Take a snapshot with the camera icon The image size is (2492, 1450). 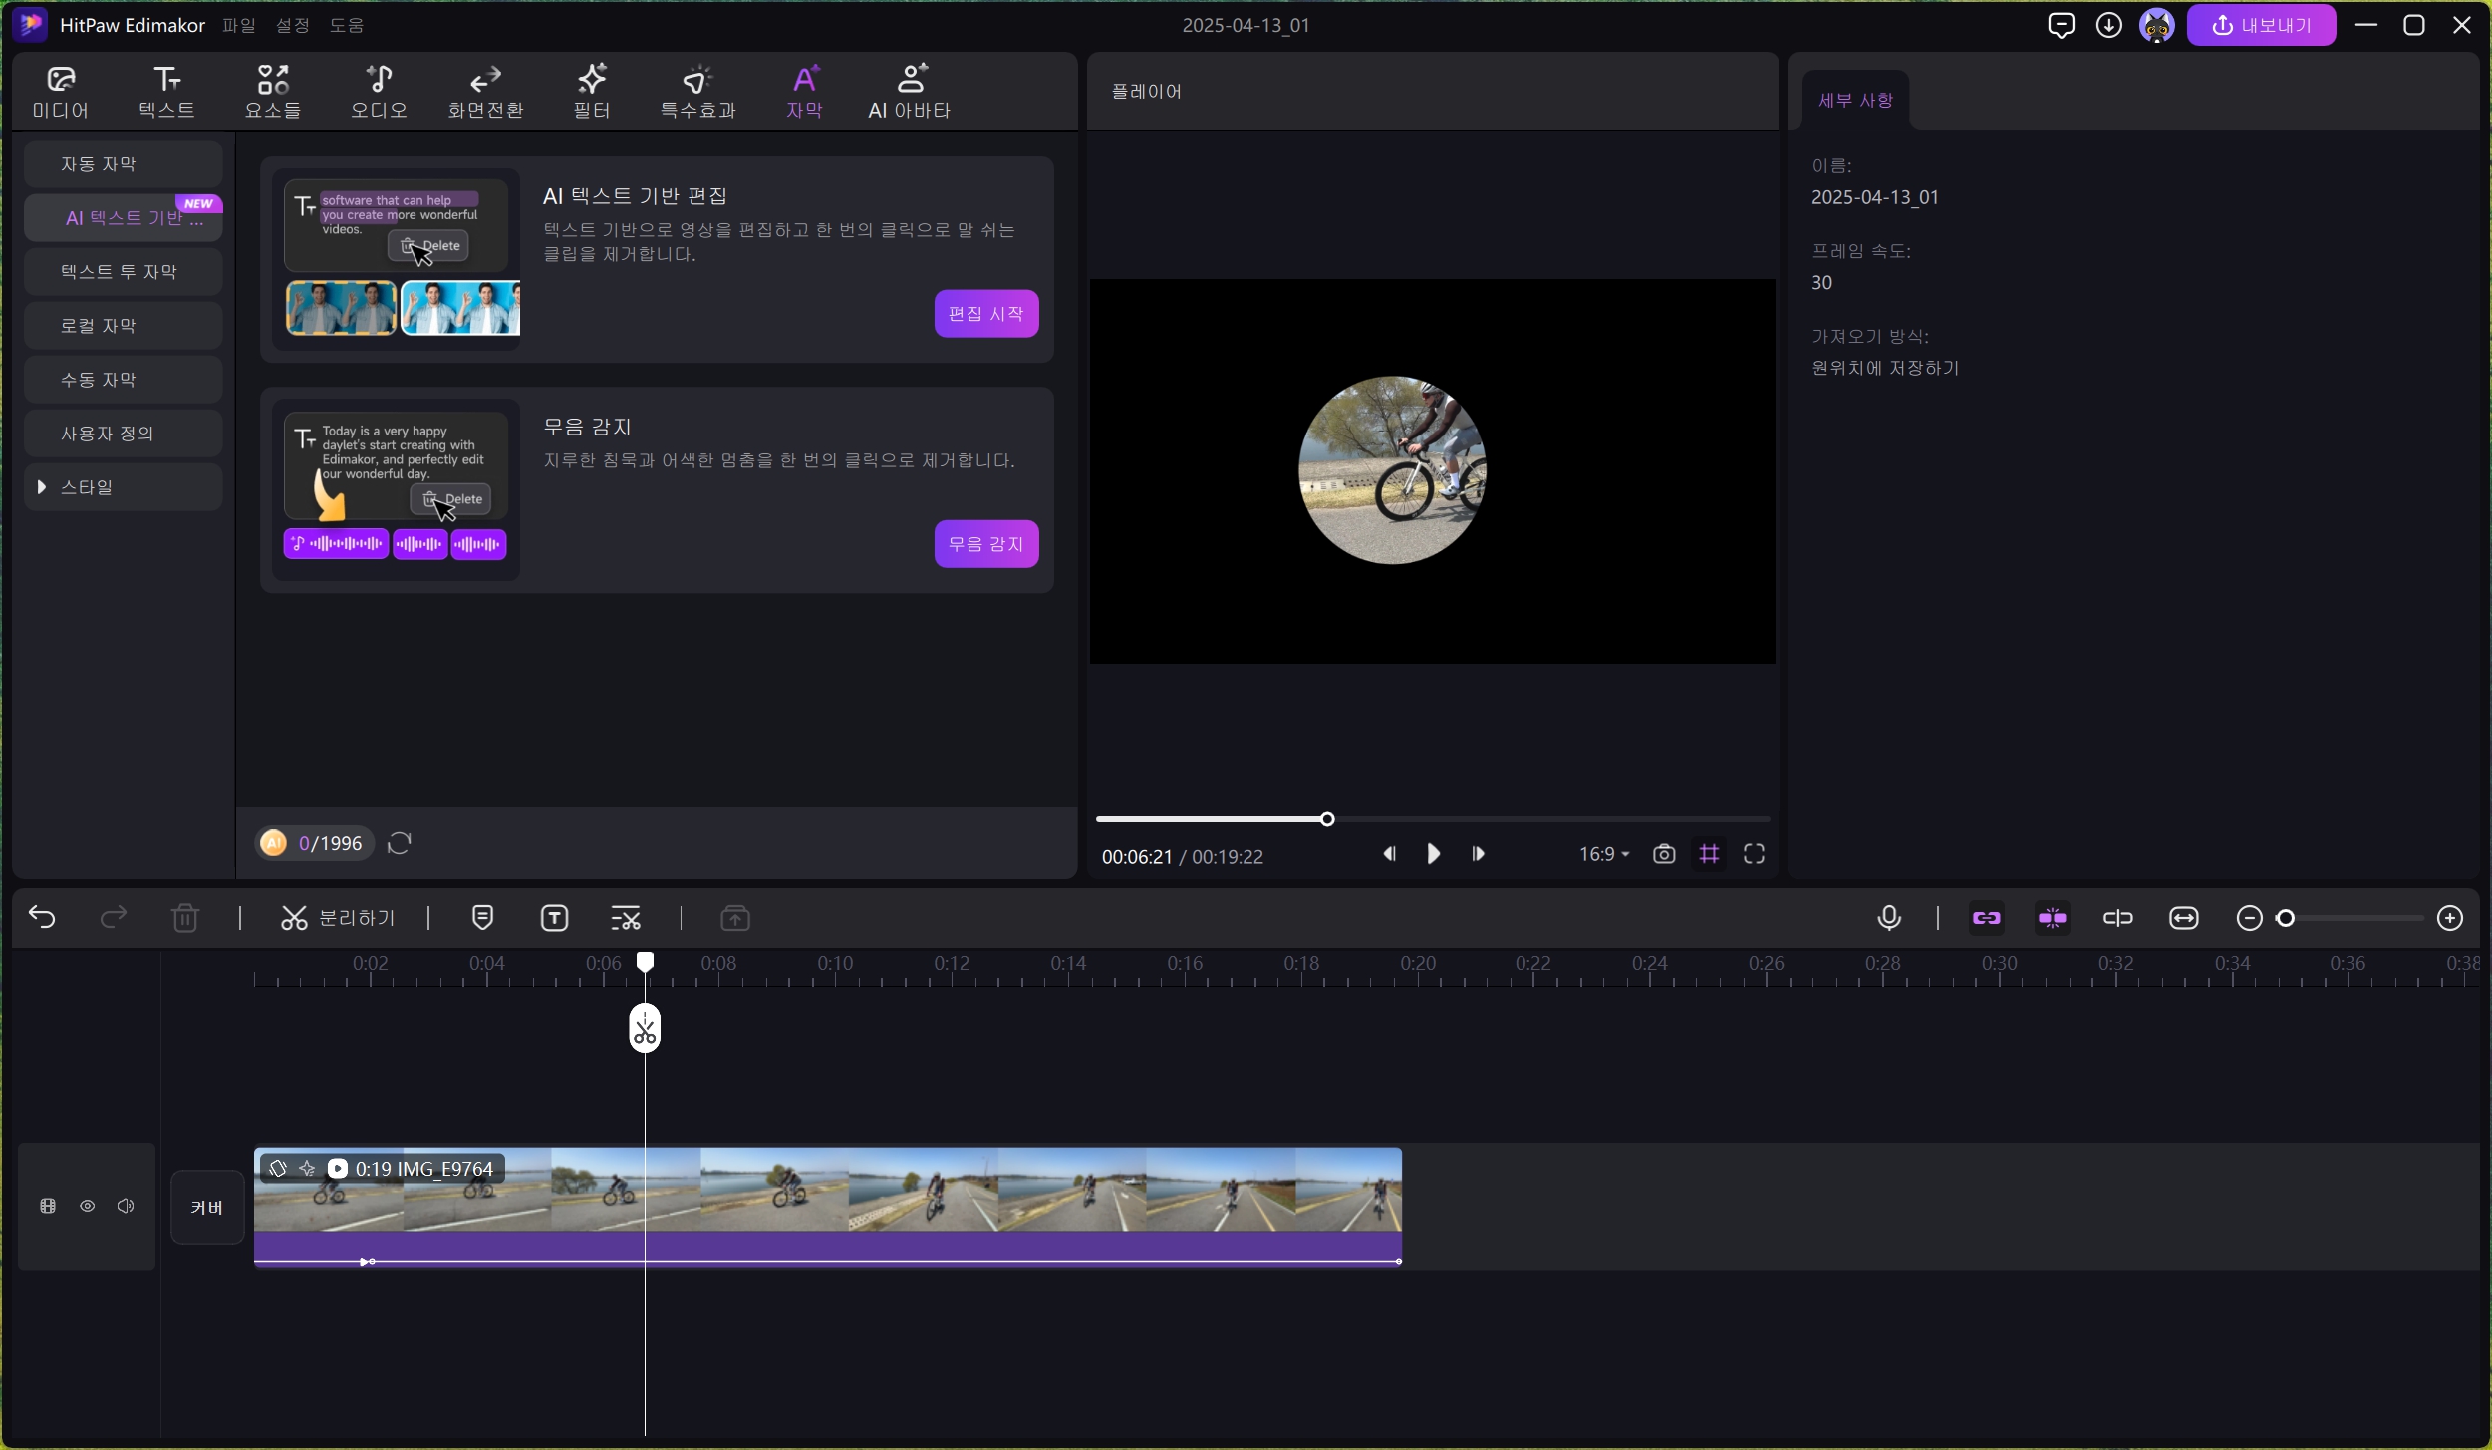pyautogui.click(x=1663, y=854)
